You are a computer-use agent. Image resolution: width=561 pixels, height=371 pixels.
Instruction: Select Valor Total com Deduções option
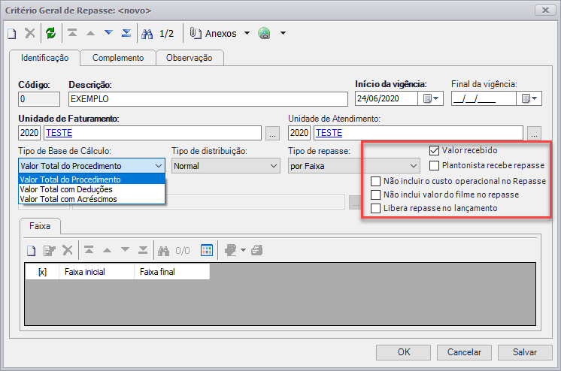point(92,189)
